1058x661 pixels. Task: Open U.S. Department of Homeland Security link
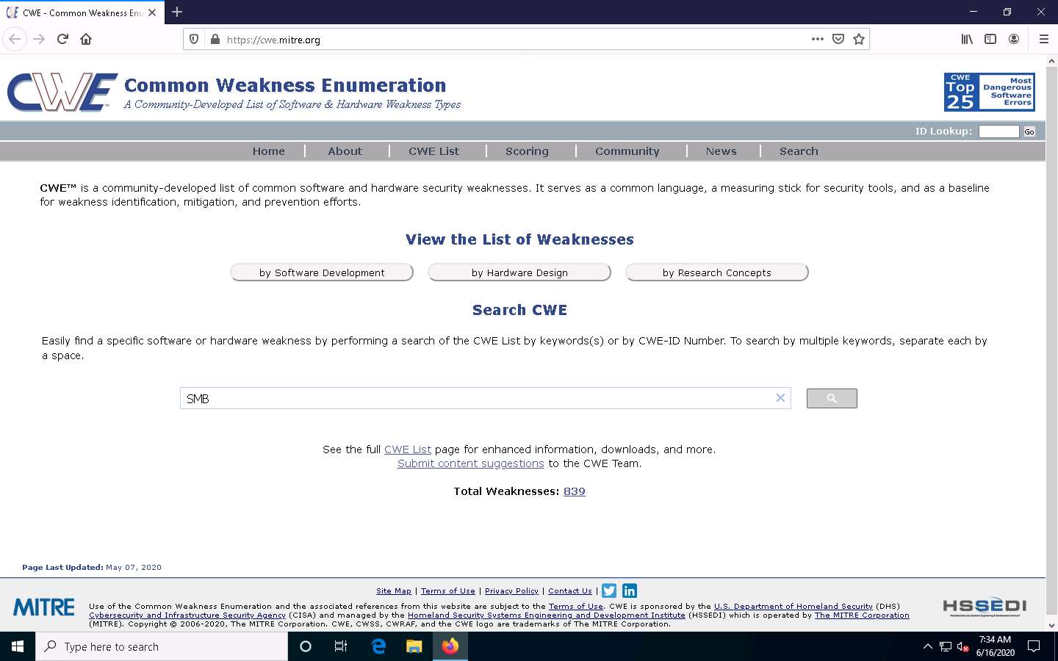point(794,607)
